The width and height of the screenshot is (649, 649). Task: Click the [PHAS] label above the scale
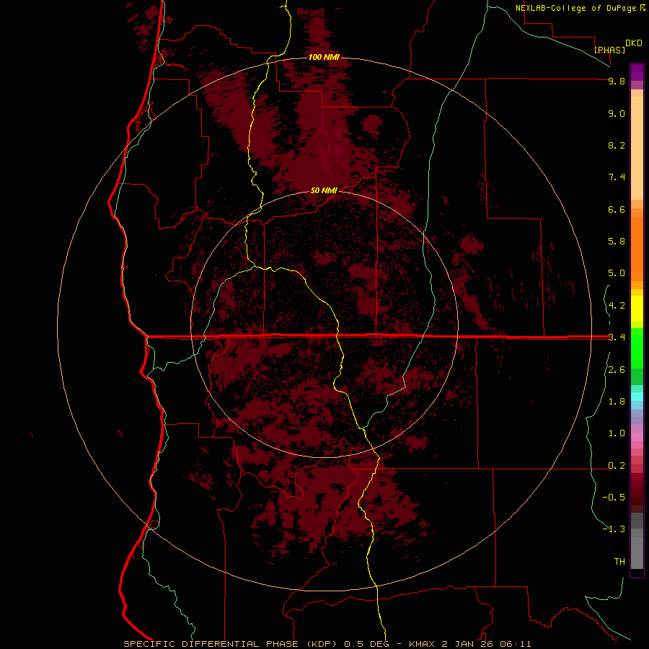(609, 50)
